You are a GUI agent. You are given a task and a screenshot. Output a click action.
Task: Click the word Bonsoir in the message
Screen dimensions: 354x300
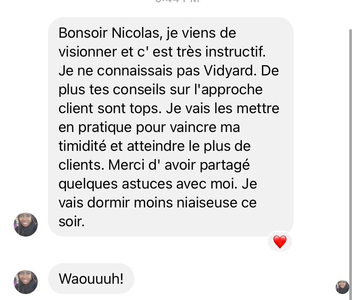coord(83,33)
